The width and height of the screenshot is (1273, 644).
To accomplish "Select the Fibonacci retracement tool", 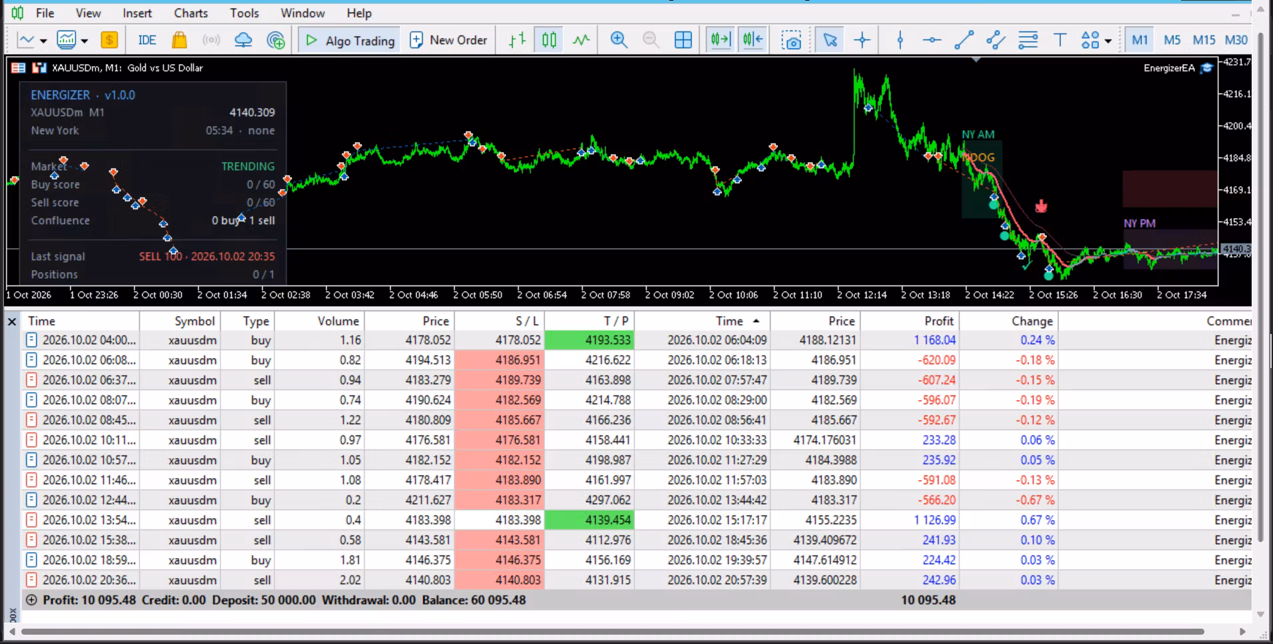I will (1028, 40).
